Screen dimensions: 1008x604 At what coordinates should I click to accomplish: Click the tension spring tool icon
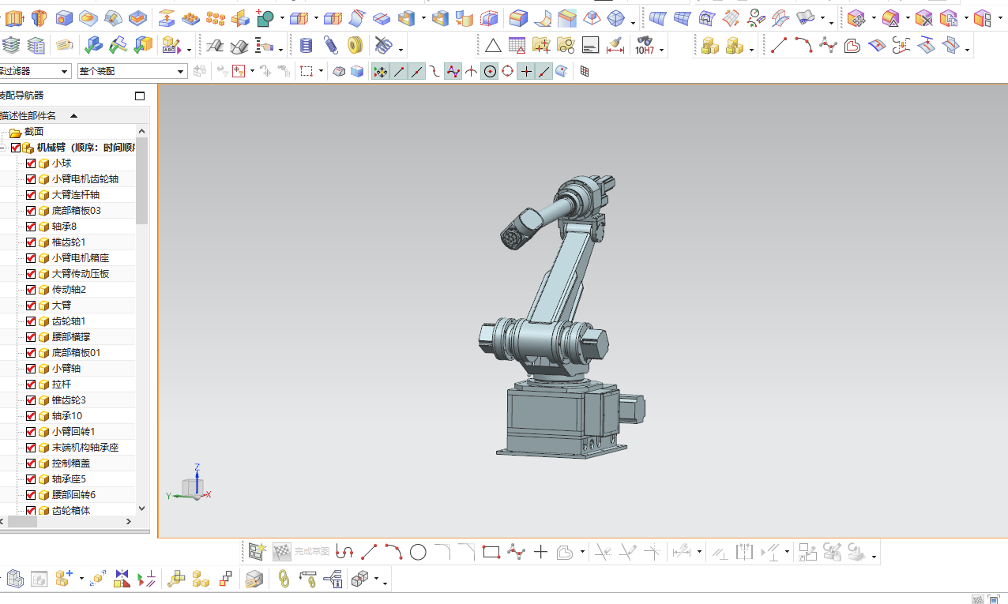coord(331,46)
